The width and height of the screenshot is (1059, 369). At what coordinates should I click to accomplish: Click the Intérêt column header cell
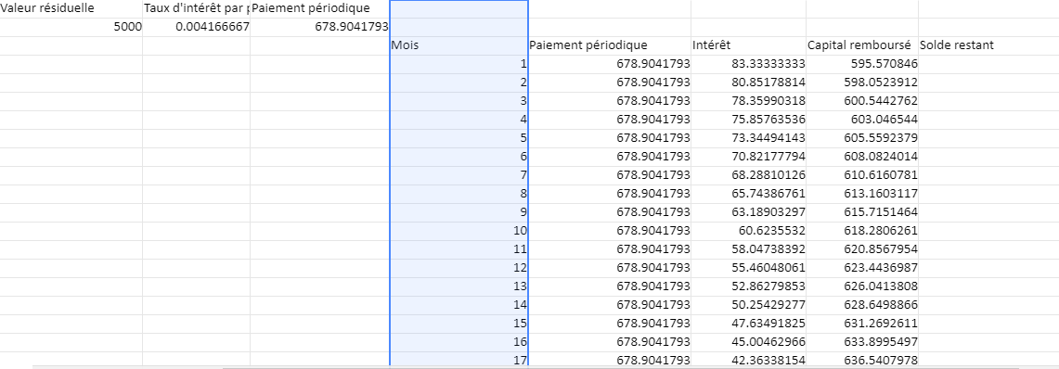pos(748,45)
